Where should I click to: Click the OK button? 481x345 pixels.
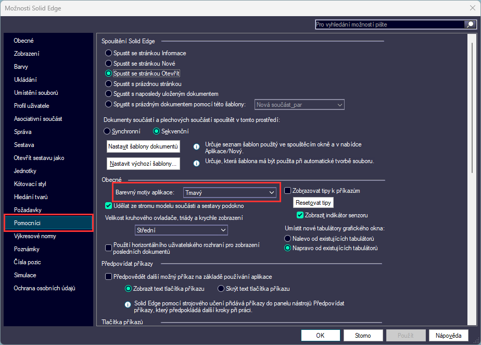(x=320, y=336)
